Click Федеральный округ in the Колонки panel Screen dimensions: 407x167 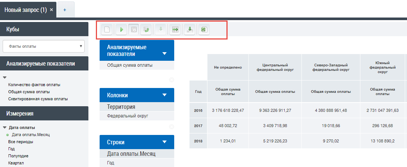(x=128, y=116)
